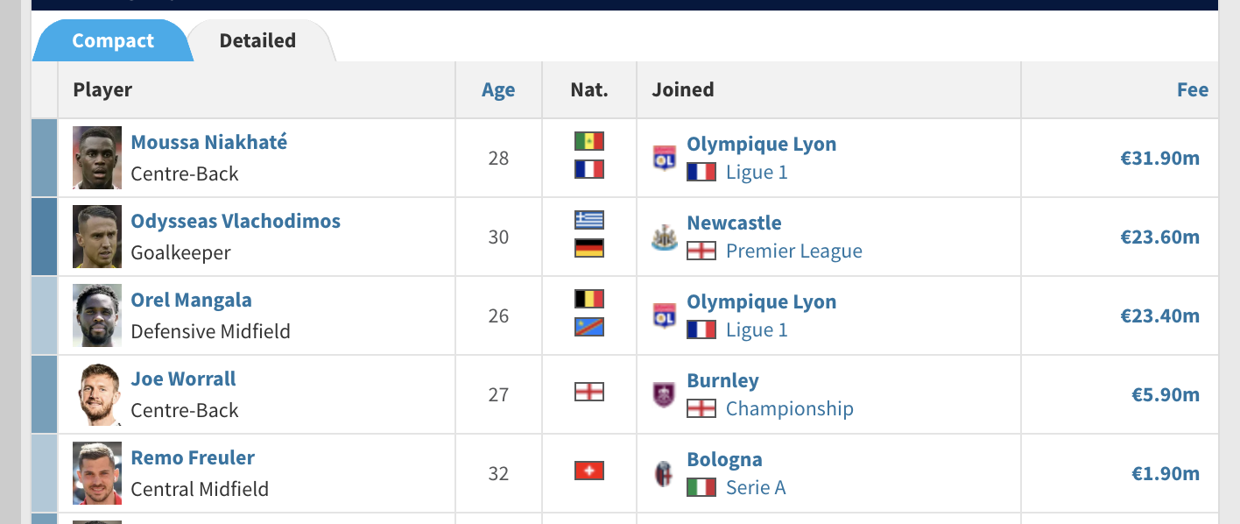This screenshot has width=1240, height=524.
Task: Select the Compact tab
Action: 113,40
